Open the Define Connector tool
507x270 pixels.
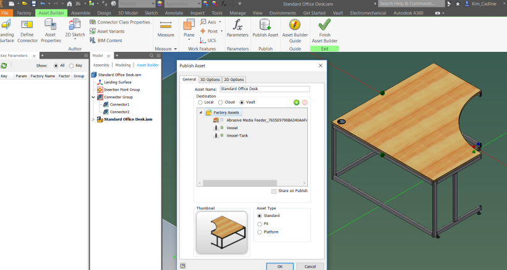27,31
